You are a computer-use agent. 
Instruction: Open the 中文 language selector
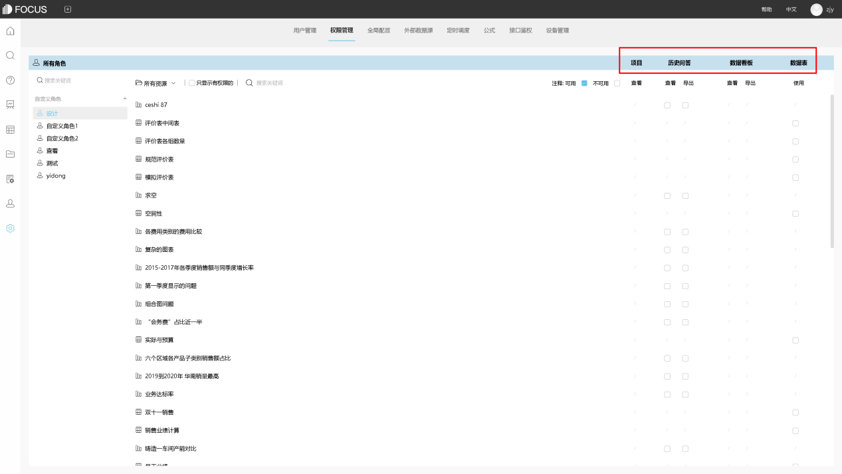[x=791, y=9]
